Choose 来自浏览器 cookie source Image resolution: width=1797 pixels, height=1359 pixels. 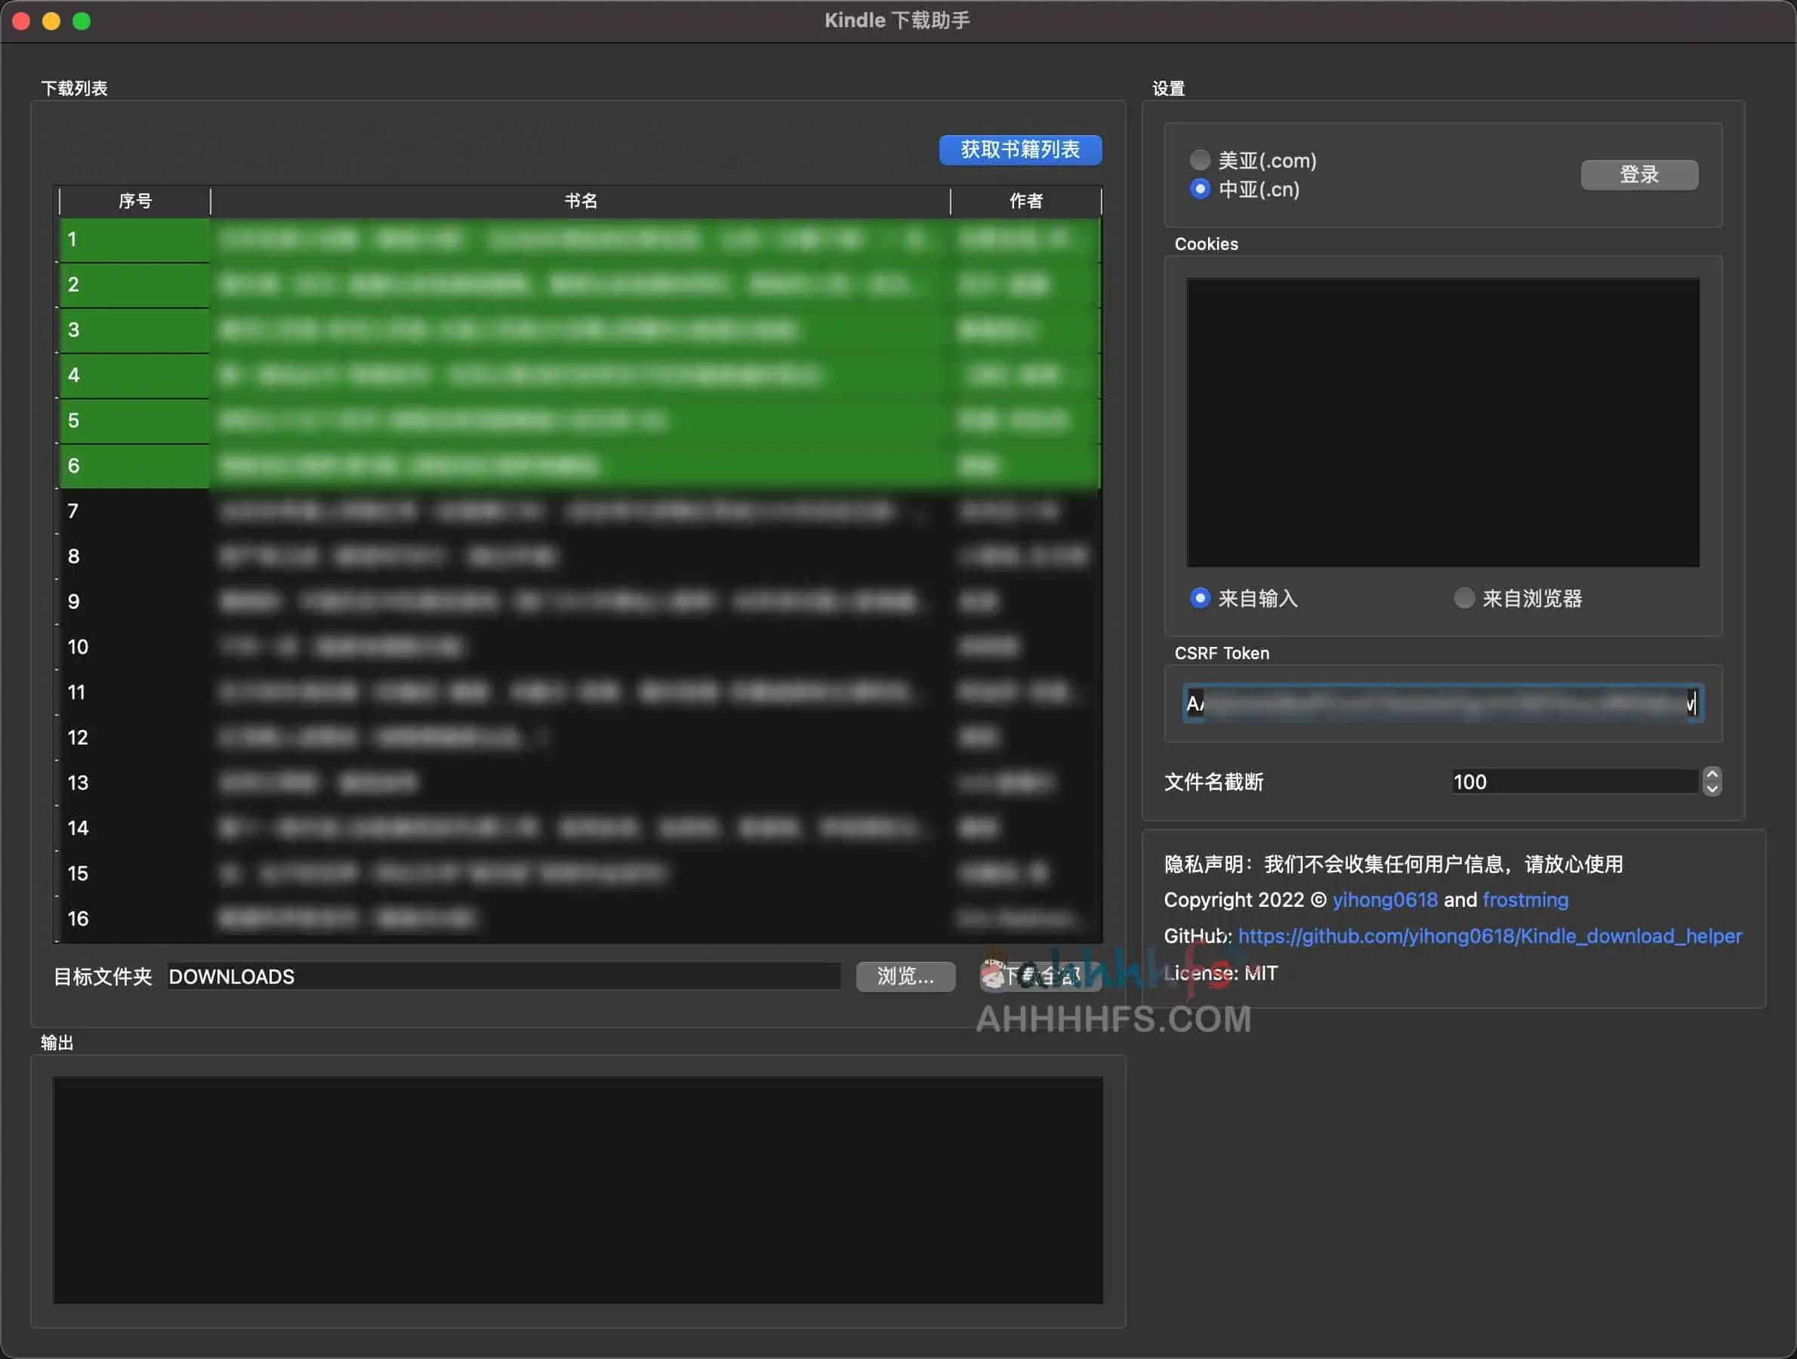coord(1463,599)
